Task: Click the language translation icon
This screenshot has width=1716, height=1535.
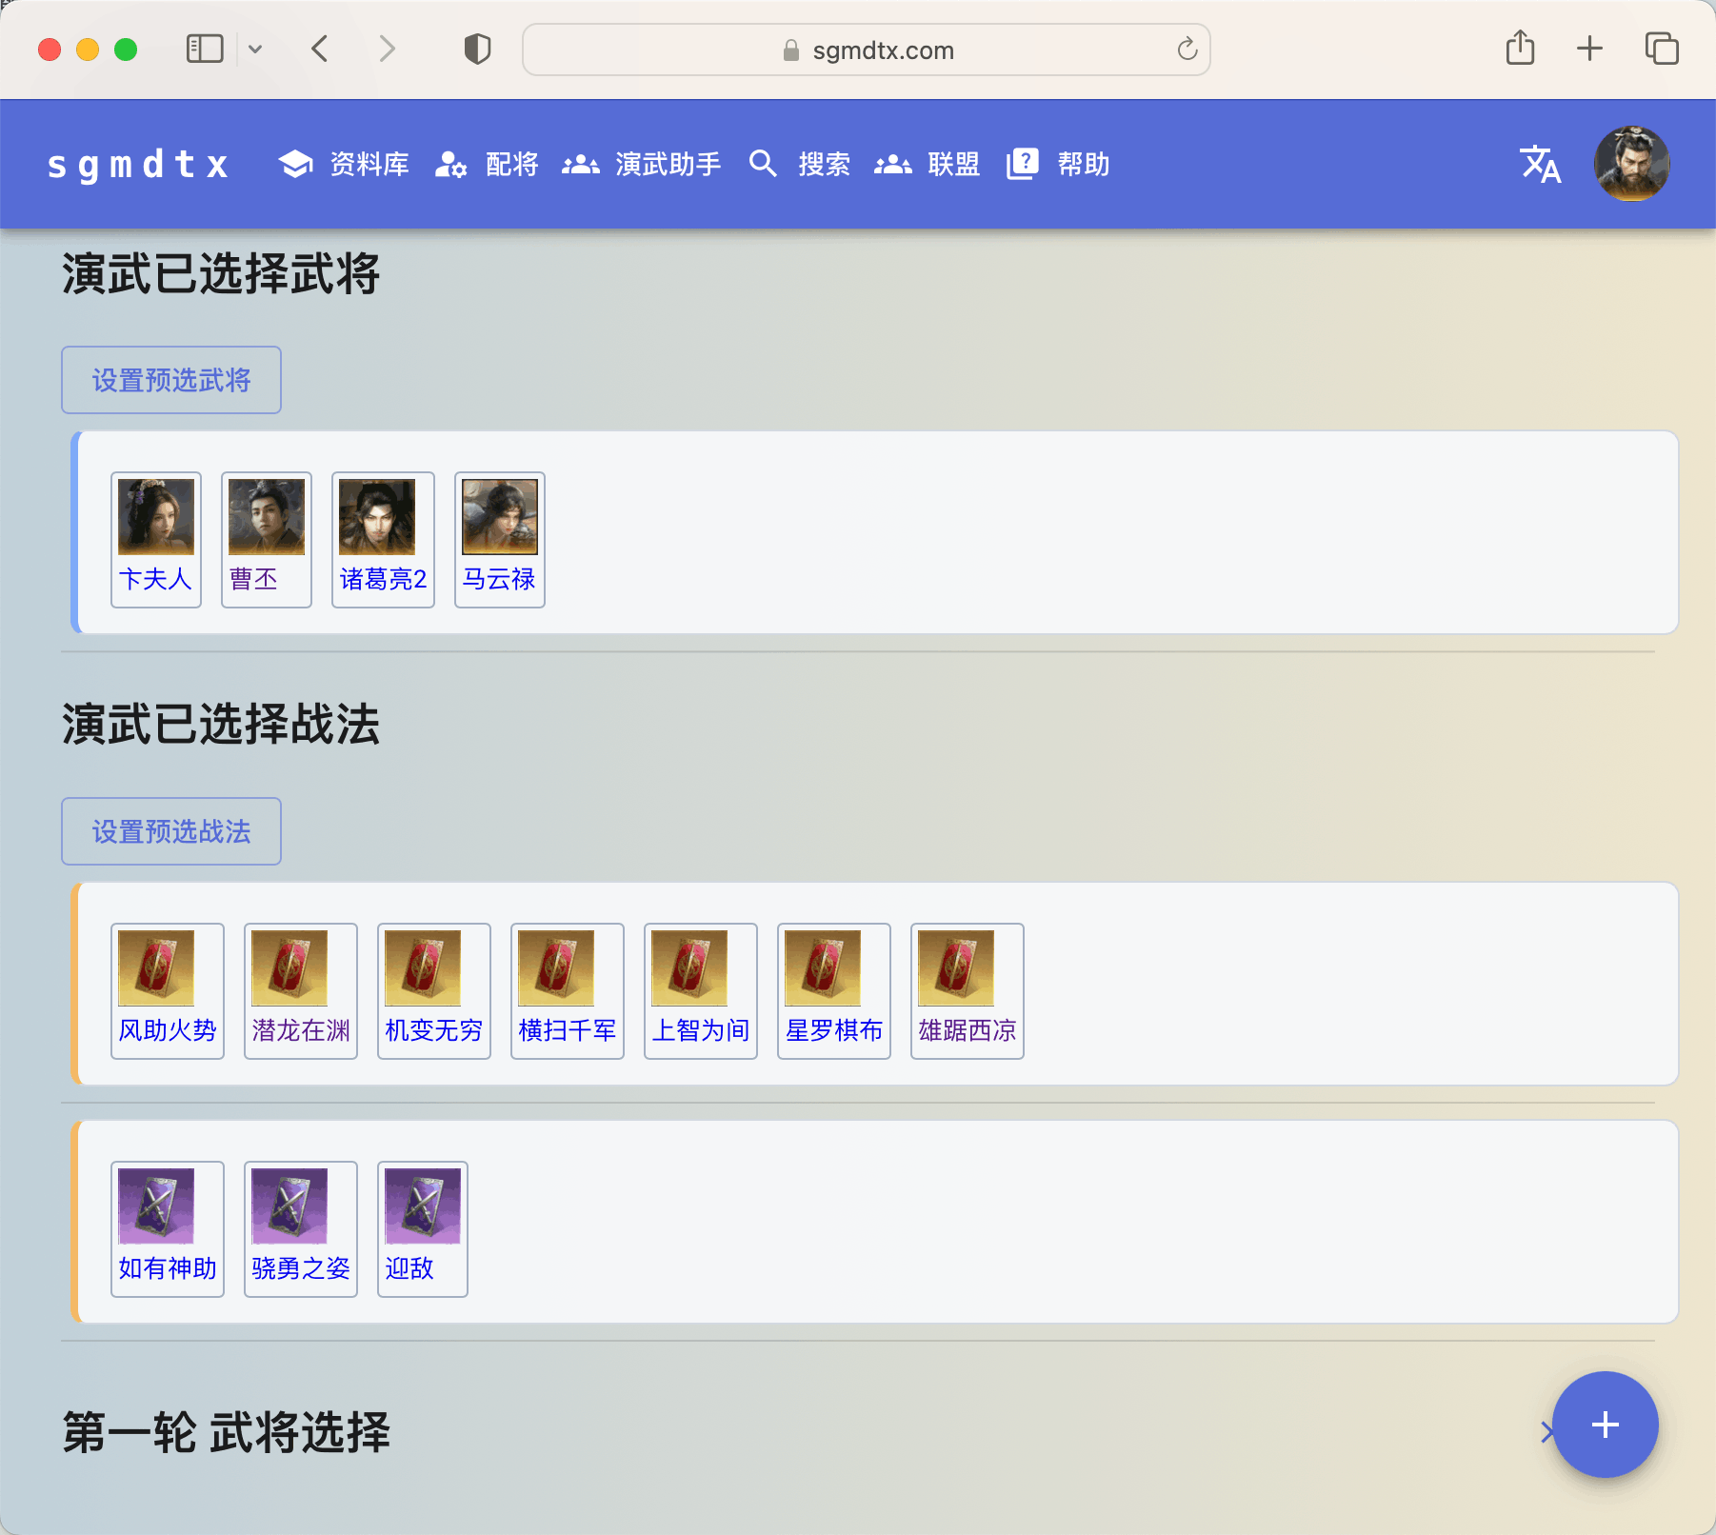Action: pos(1540,164)
